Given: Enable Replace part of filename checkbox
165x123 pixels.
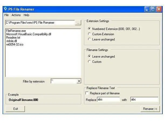Looking at the screenshot, I should pyautogui.click(x=87, y=93).
